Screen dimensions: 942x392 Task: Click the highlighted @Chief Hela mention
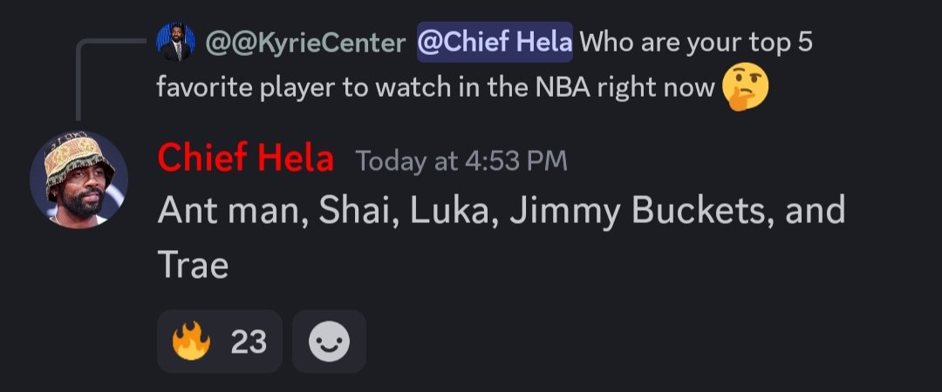(x=495, y=43)
